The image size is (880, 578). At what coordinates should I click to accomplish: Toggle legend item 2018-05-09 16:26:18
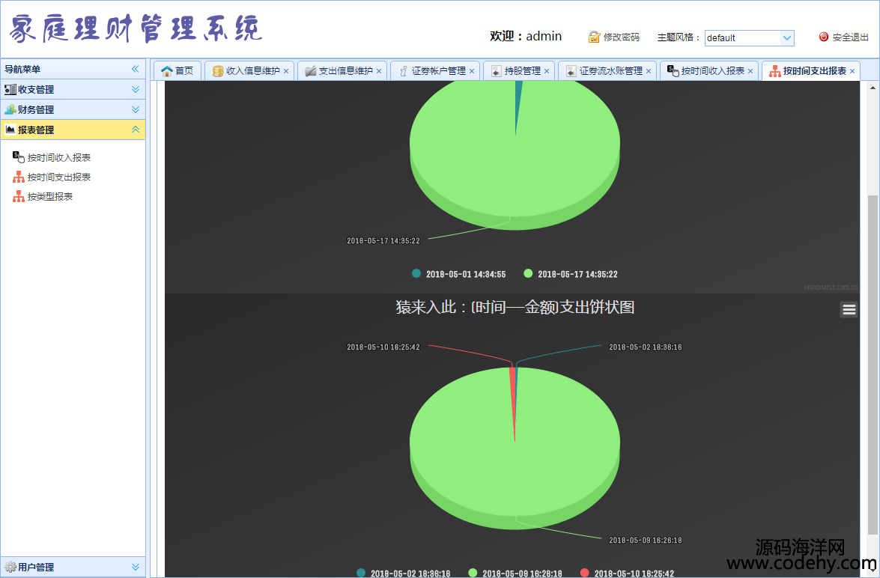(x=515, y=573)
